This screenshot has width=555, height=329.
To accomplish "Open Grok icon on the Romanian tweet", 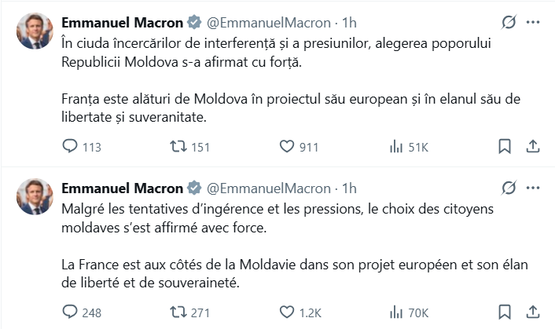I will pos(508,21).
